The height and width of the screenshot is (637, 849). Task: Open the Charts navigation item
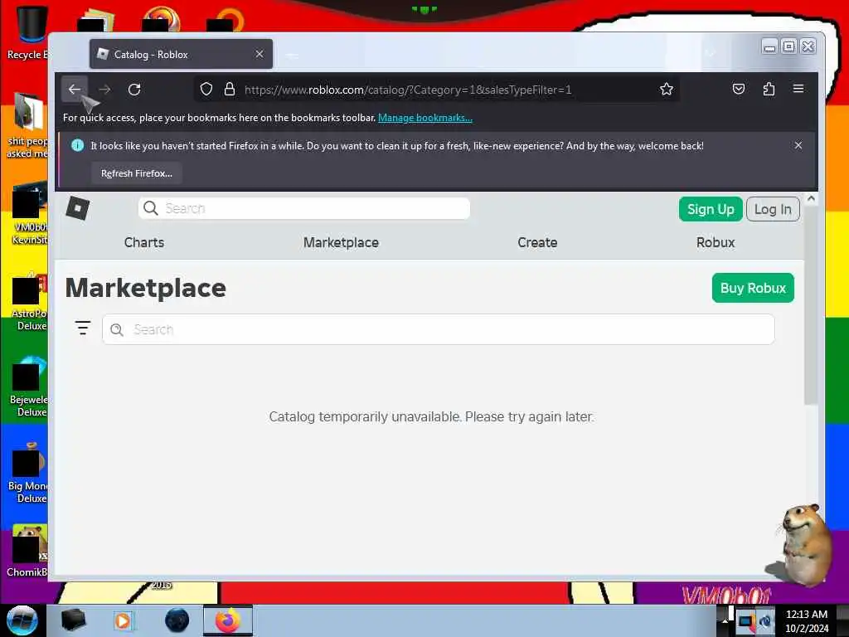coord(144,242)
